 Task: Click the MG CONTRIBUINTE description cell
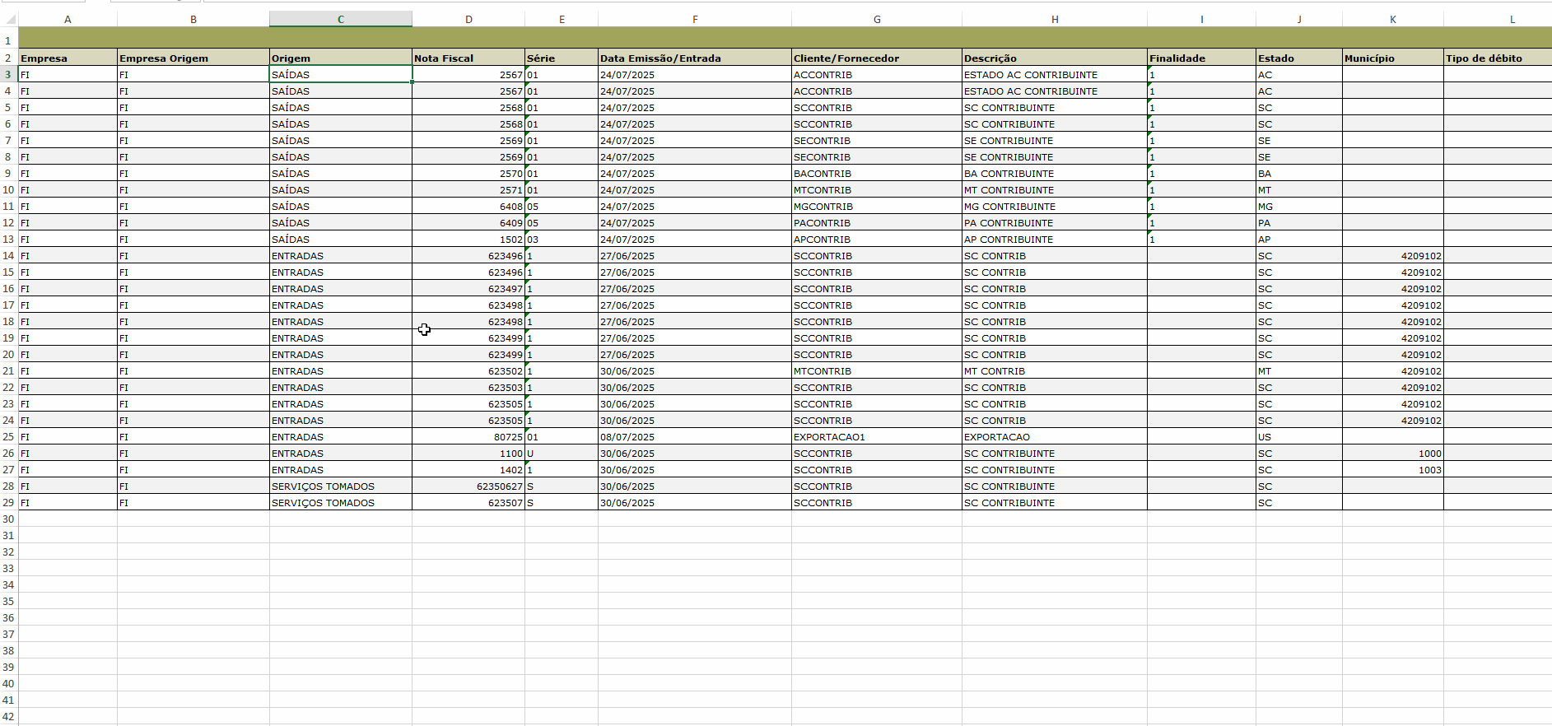pos(1055,207)
